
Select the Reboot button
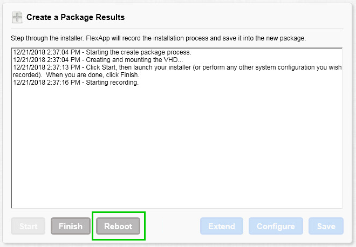[x=118, y=226]
